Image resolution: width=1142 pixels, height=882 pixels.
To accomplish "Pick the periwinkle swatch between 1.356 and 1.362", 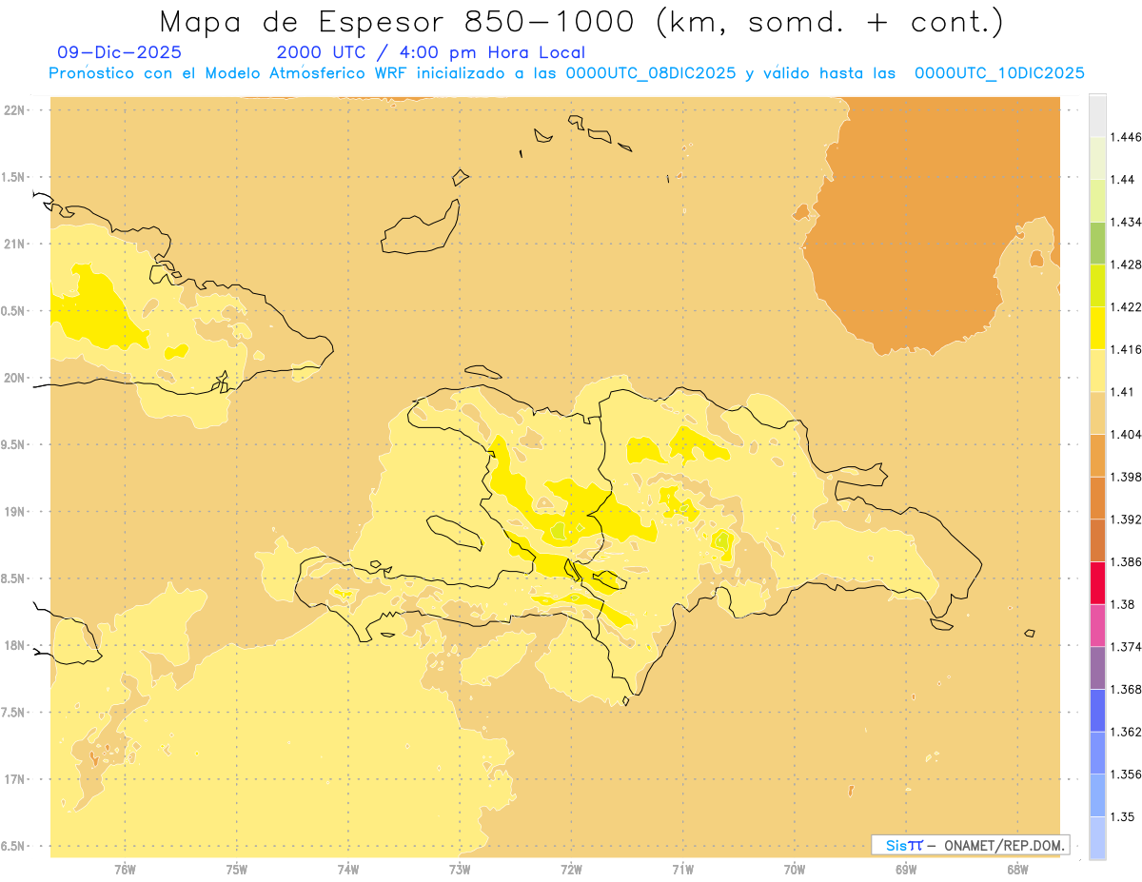I will point(1097,753).
